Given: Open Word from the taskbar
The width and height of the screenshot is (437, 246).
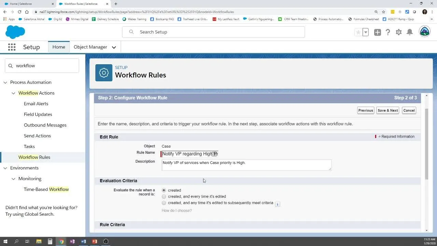Looking at the screenshot, I should coord(84,242).
